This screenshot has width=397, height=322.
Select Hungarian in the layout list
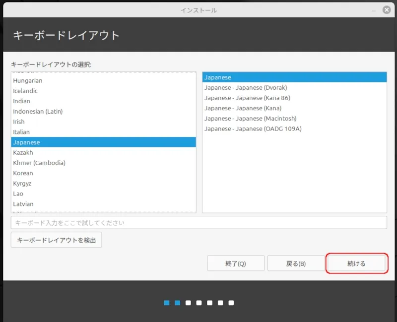[28, 80]
